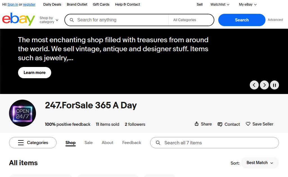
Task: Contact the seller via message icon
Action: tap(220, 124)
